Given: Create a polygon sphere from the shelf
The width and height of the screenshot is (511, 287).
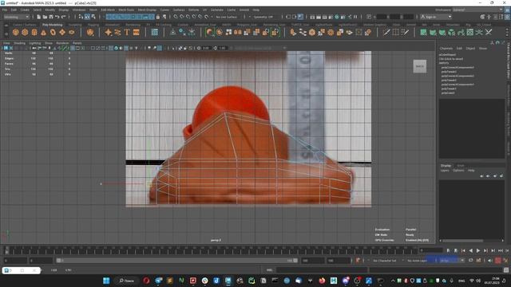Looking at the screenshot, I should click(x=16, y=32).
